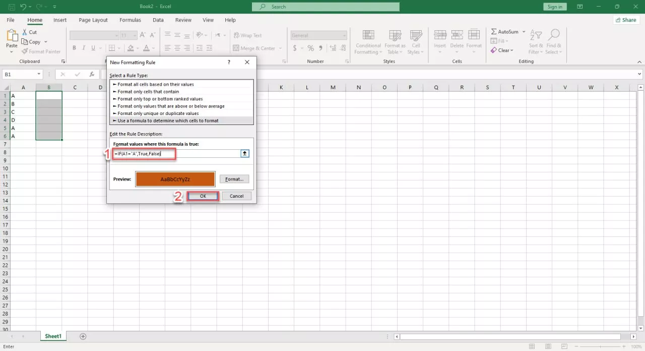Click the Share button
This screenshot has width=645, height=351.
click(x=626, y=20)
